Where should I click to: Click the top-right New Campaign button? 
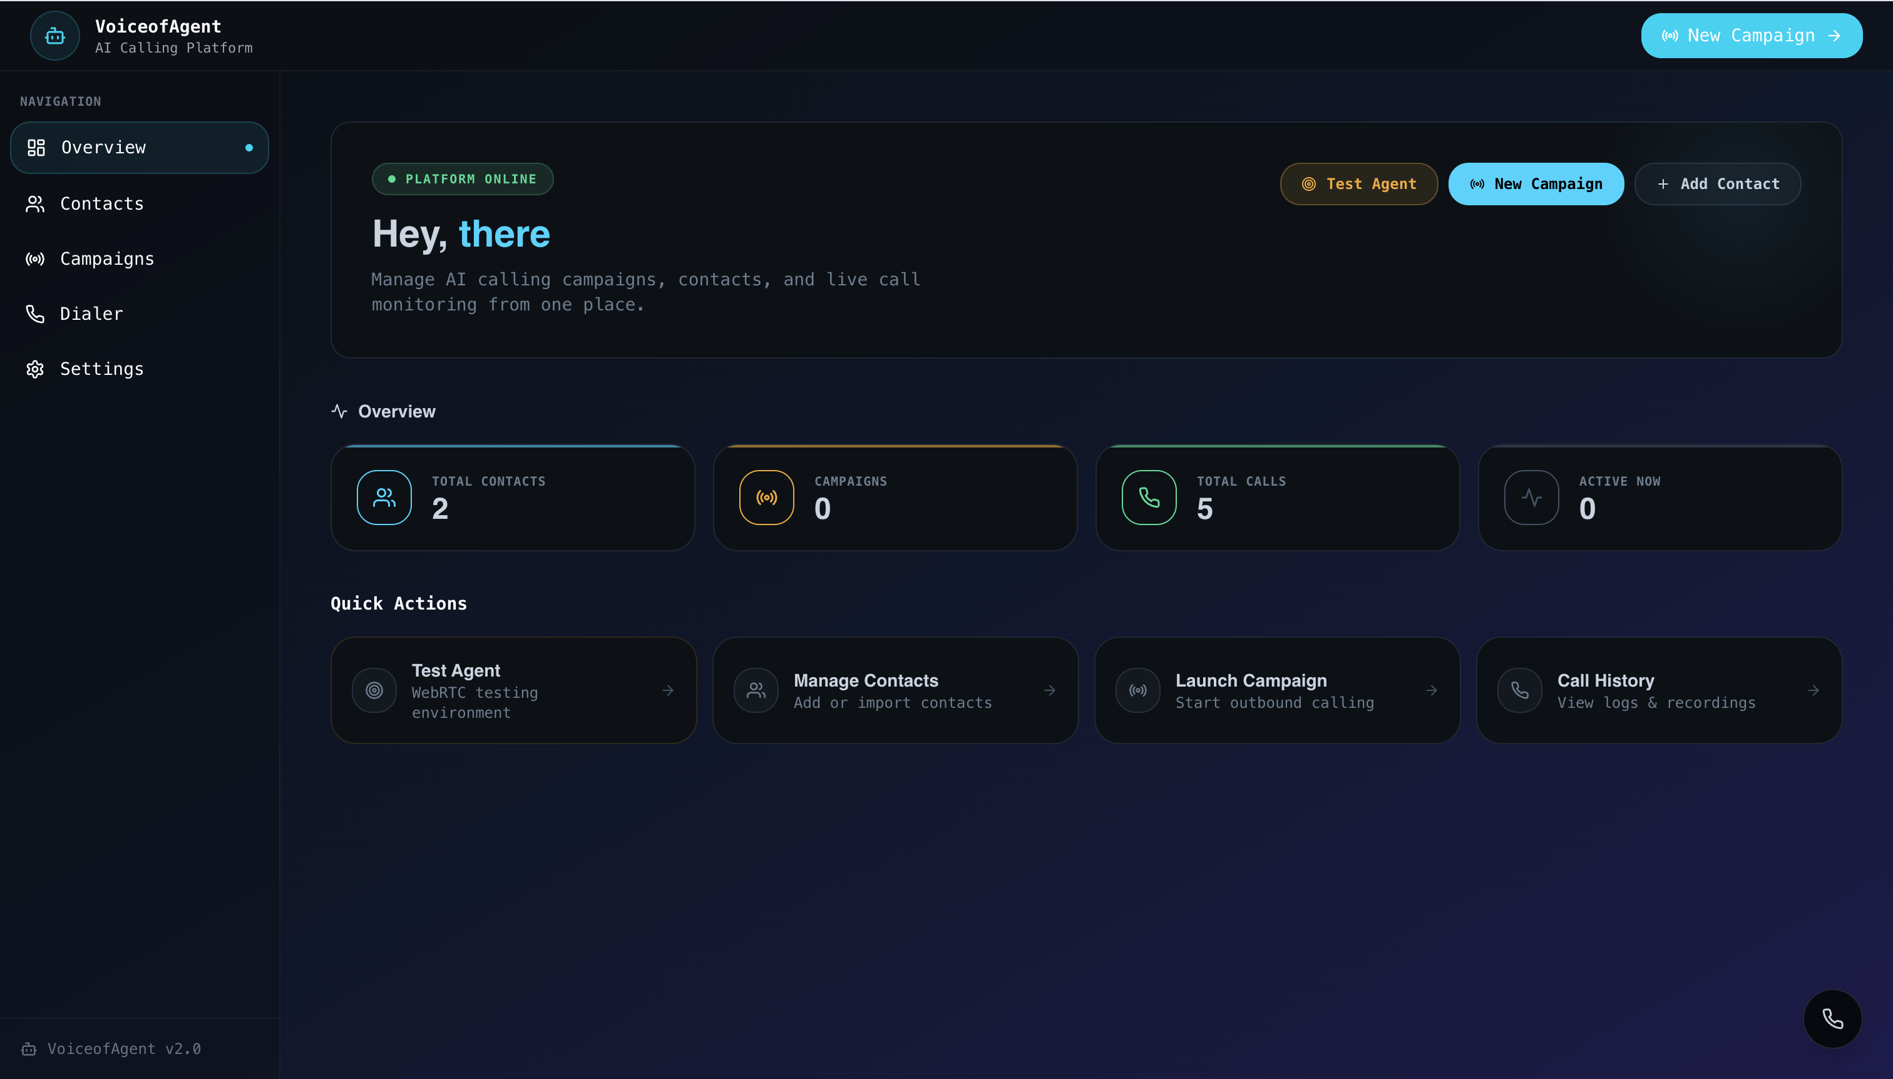point(1752,36)
